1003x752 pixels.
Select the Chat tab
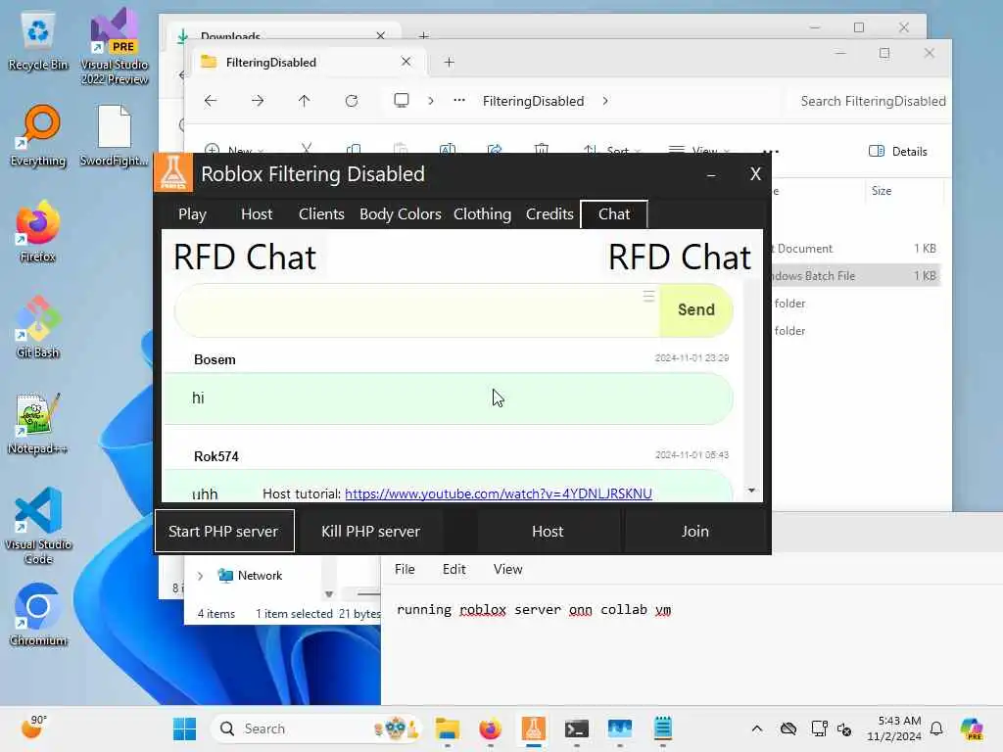pyautogui.click(x=614, y=214)
